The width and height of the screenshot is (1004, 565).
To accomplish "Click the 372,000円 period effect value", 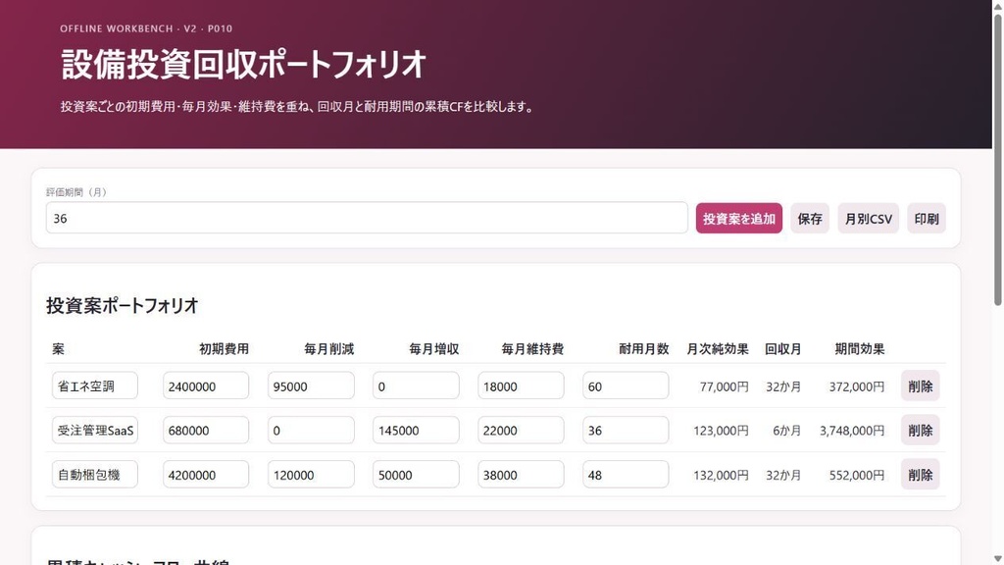I will [857, 386].
